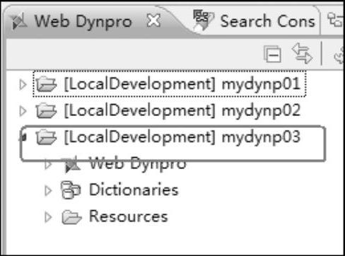345x256 pixels.
Task: Switch to the Web Dynpro tab
Action: pos(83,21)
